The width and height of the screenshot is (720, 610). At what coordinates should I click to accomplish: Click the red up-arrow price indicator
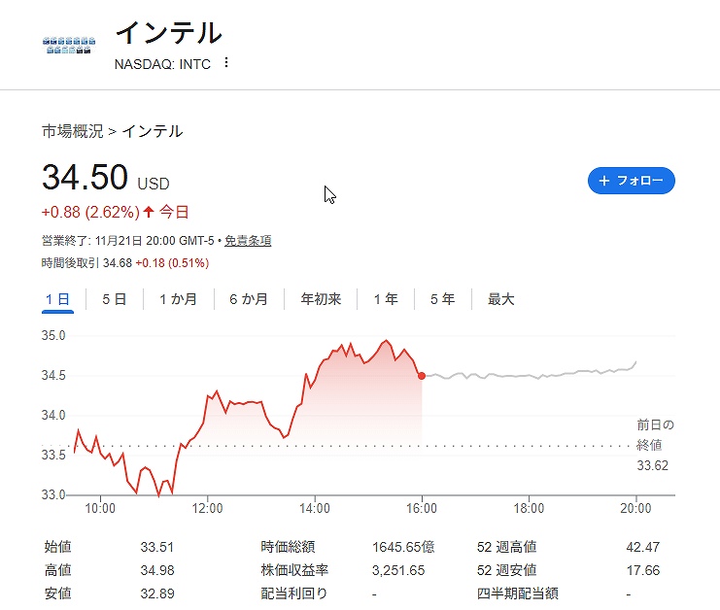pyautogui.click(x=149, y=212)
